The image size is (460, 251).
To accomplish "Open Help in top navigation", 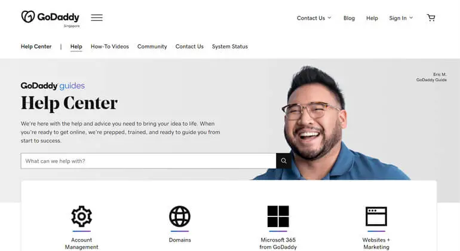I will (x=372, y=18).
